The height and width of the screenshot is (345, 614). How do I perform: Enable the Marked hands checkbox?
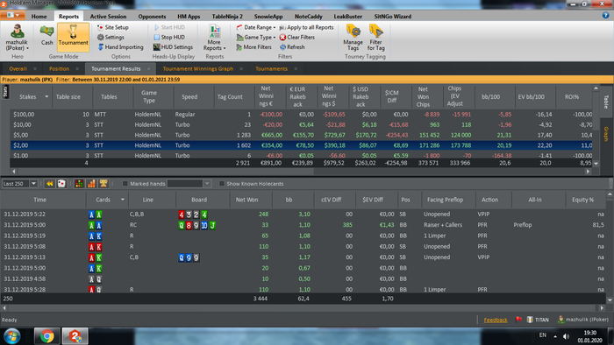coord(125,184)
